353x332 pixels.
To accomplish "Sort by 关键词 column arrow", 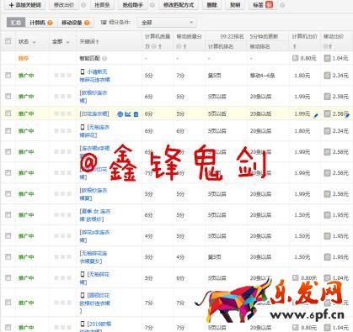I will click(x=97, y=42).
